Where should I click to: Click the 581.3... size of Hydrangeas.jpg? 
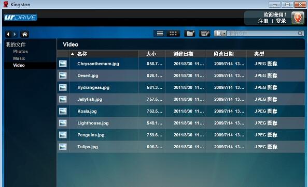[x=155, y=87]
